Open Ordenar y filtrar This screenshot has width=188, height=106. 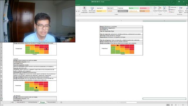pyautogui.click(x=181, y=10)
